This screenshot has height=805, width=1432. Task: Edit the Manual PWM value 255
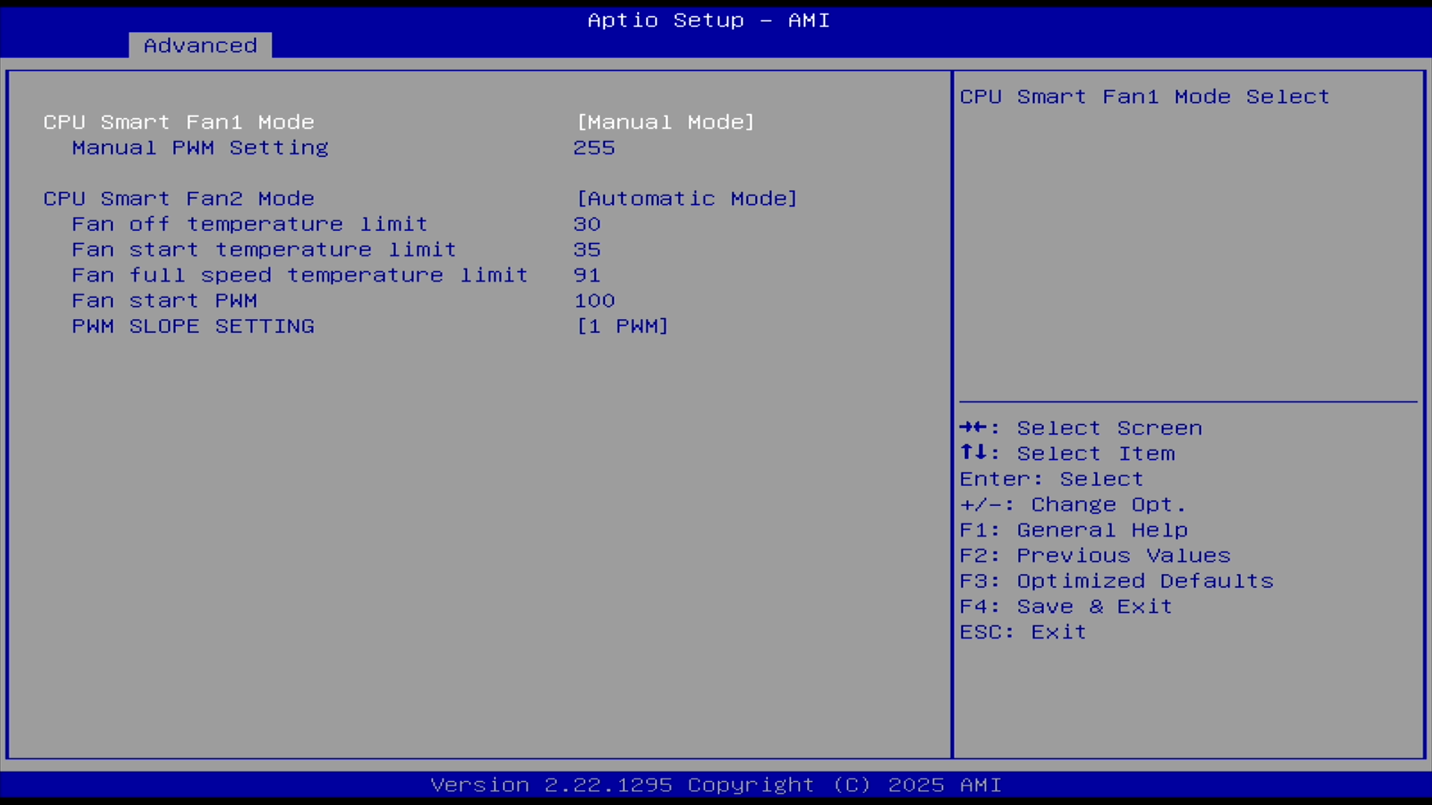(594, 148)
